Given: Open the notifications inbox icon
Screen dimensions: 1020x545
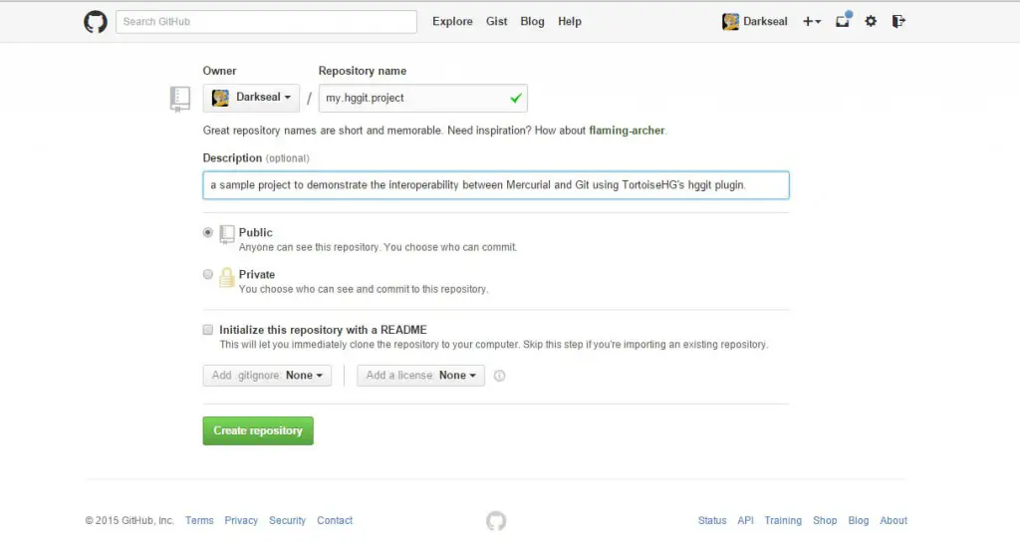Looking at the screenshot, I should point(843,20).
